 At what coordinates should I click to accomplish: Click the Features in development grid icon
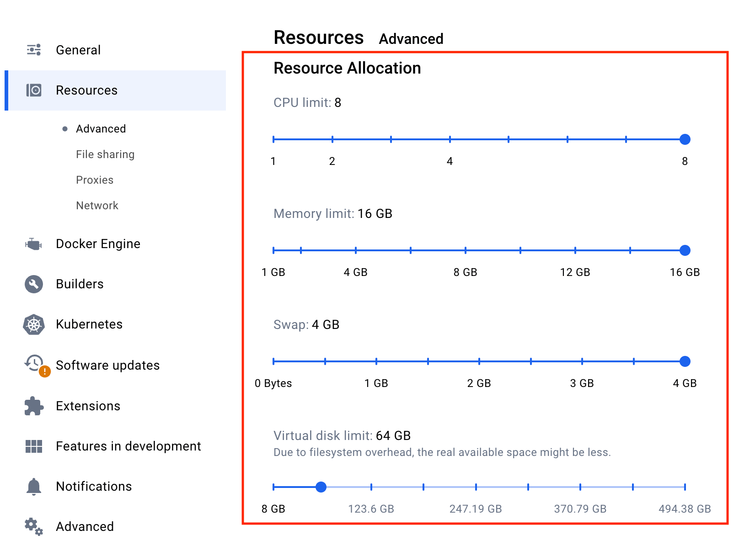[34, 446]
